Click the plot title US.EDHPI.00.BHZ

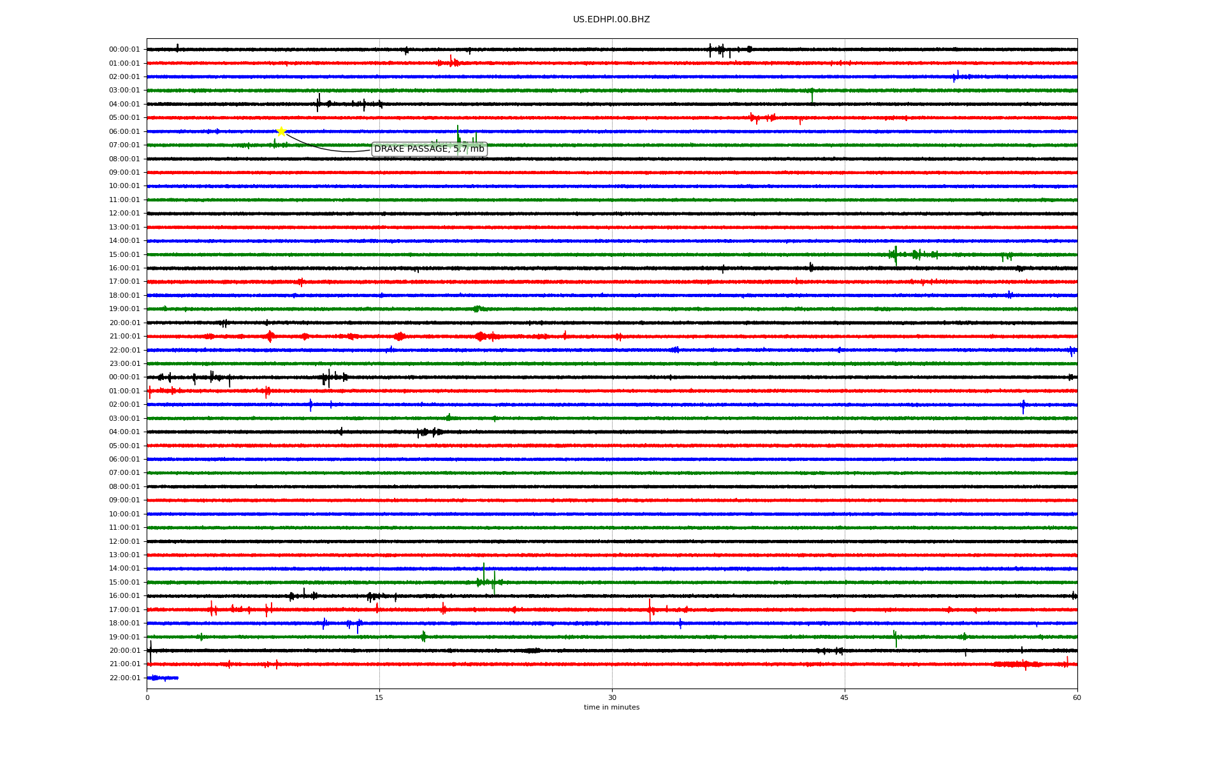click(x=611, y=20)
